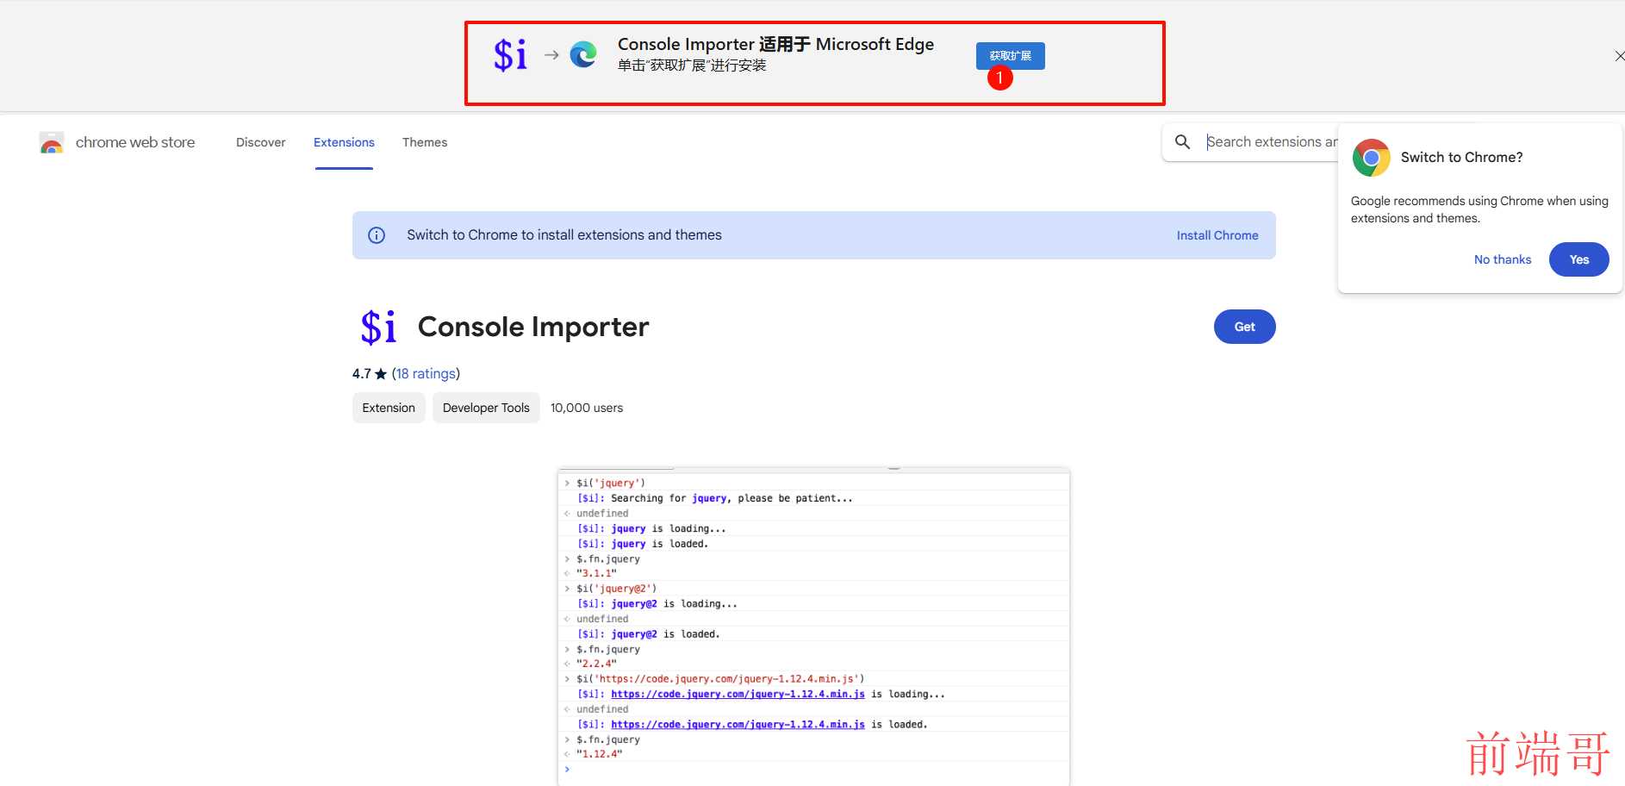The height and width of the screenshot is (786, 1625).
Task: Click 'Switch to Chrome to install extensions' text
Action: point(564,235)
